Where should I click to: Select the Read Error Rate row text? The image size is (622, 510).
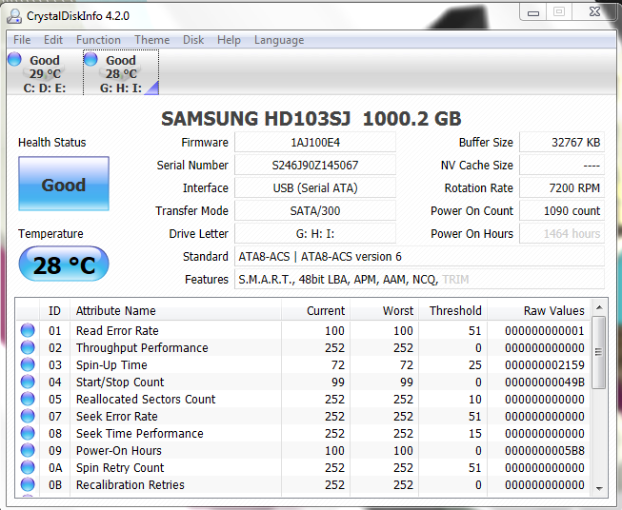click(x=117, y=330)
